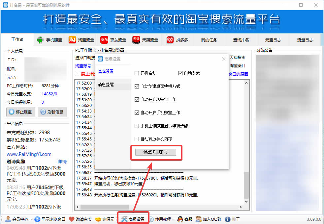Click the 累积任务总数: 17526743 text
The width and height of the screenshot is (324, 224).
[33, 140]
